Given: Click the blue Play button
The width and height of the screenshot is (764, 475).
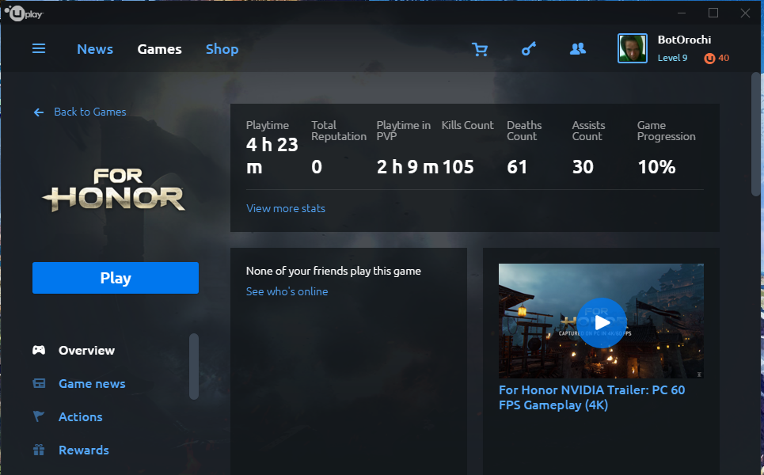Looking at the screenshot, I should tap(116, 278).
